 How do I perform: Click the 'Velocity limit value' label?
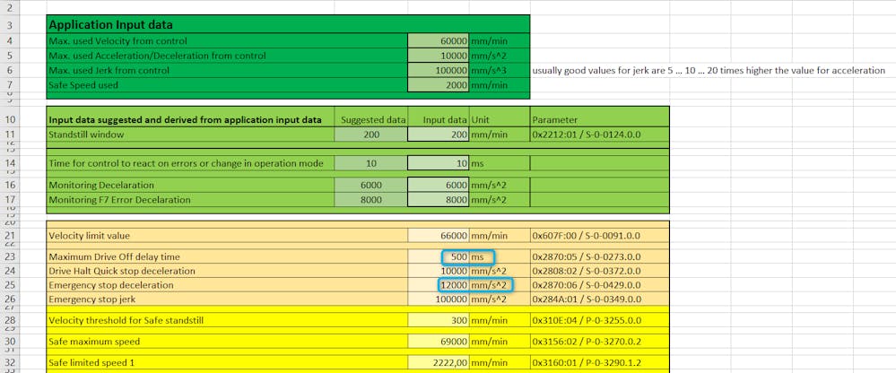coord(89,235)
